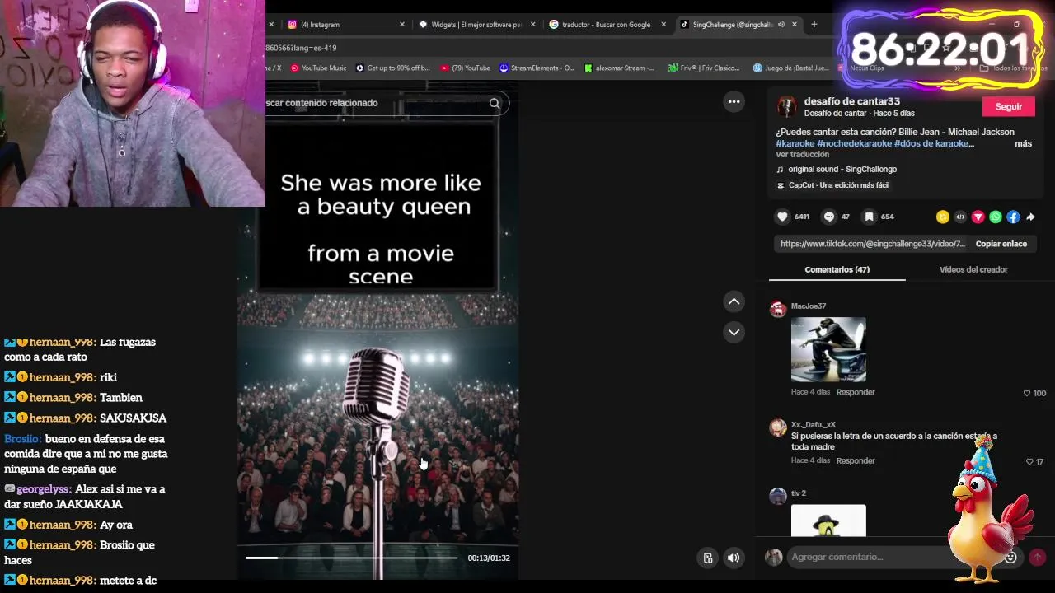
Task: Like Xx_Dafu_xX's comment
Action: pyautogui.click(x=1029, y=461)
